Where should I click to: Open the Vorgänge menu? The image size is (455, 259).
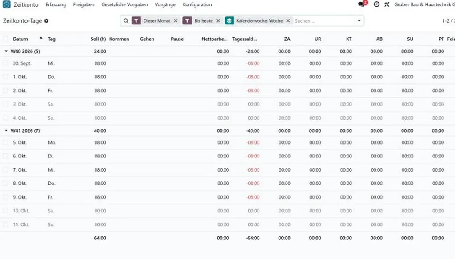165,4
